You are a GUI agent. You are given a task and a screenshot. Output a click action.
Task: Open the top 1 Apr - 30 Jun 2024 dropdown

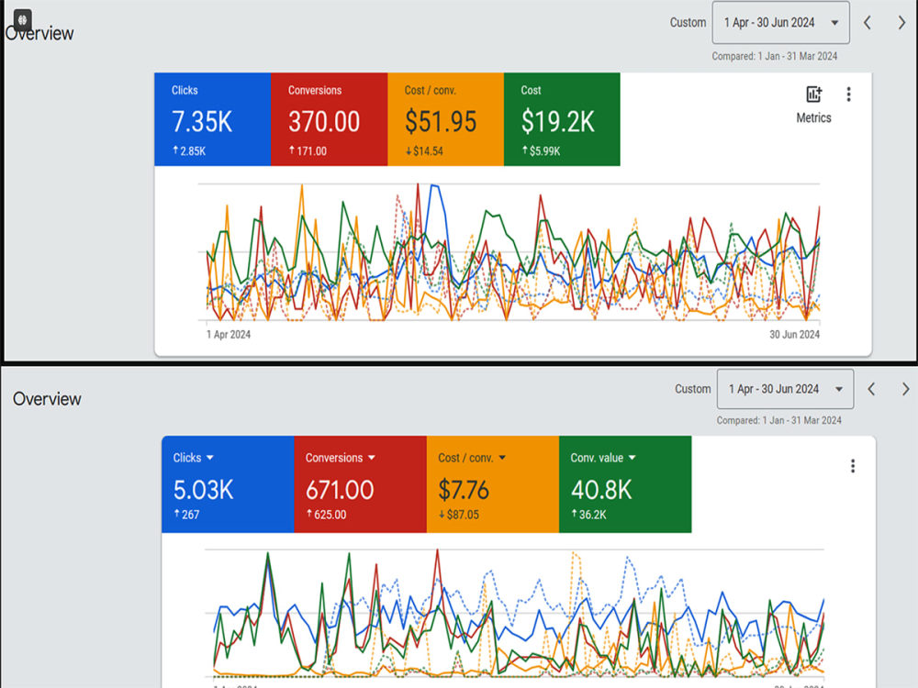780,23
